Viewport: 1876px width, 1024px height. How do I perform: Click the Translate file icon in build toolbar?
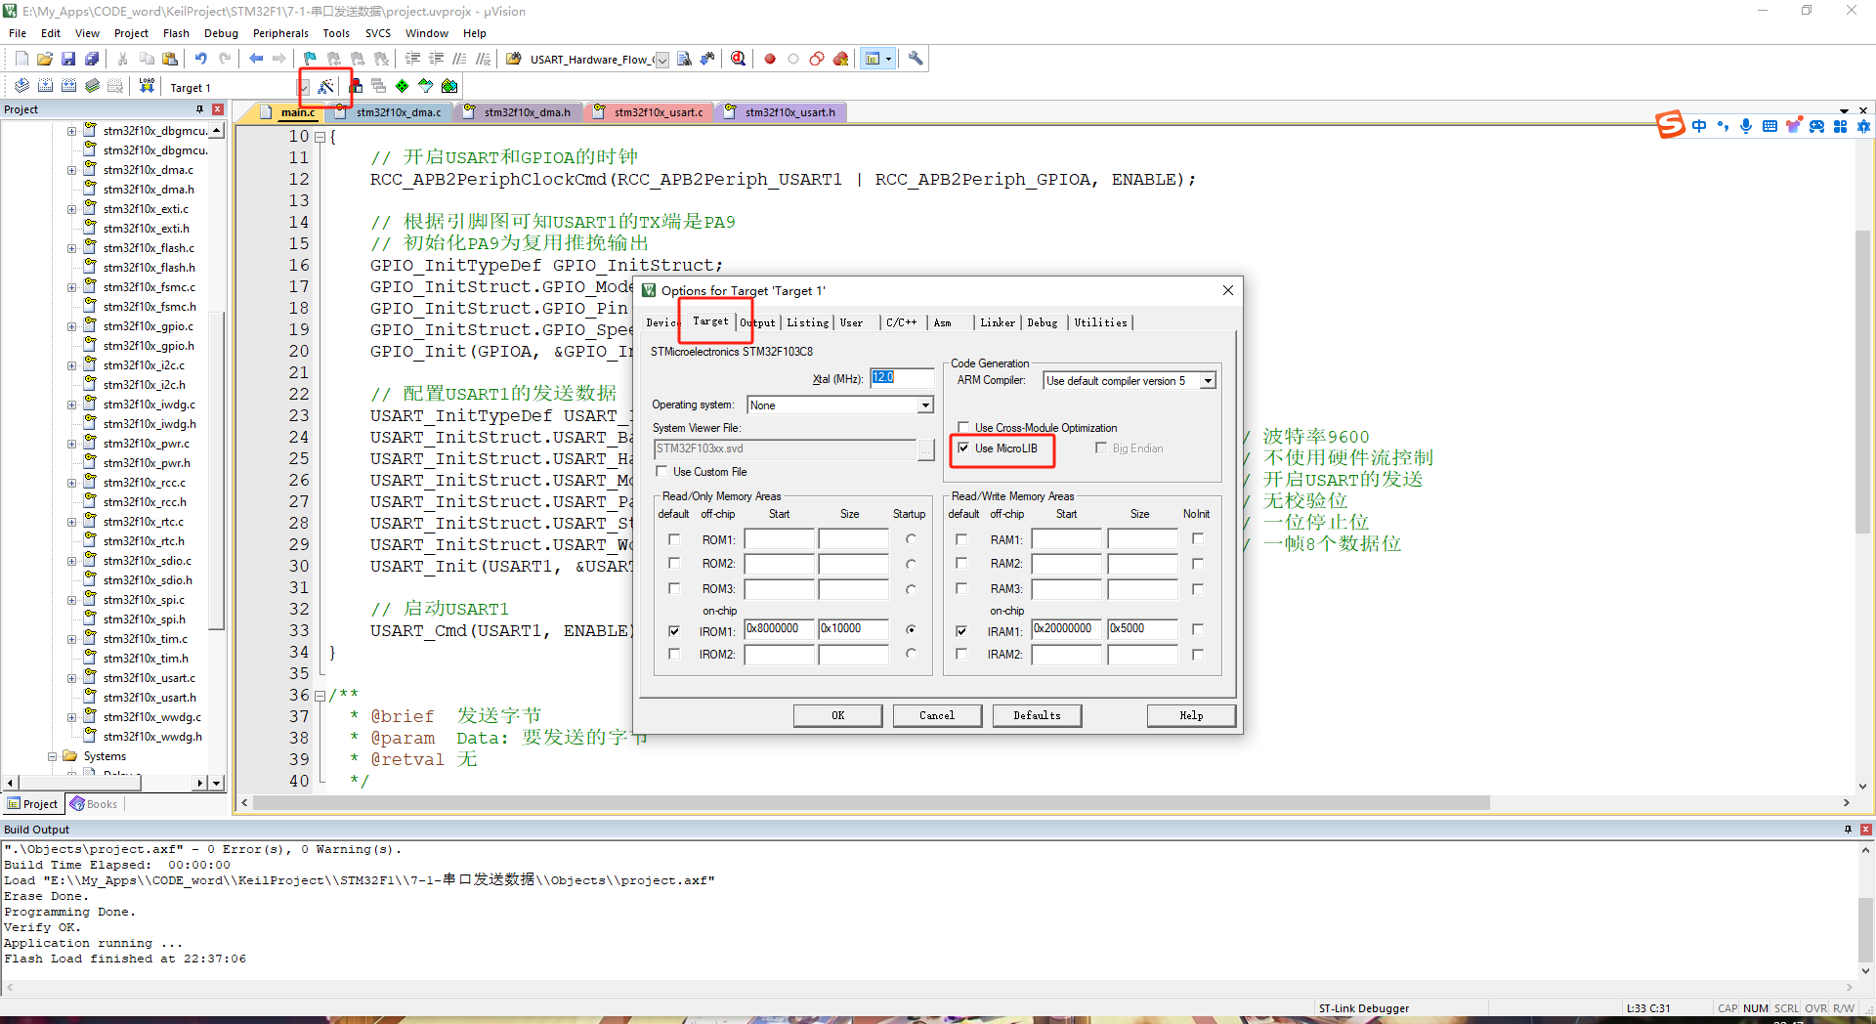[x=21, y=86]
